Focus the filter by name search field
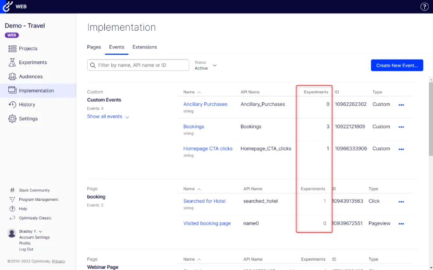The height and width of the screenshot is (270, 433). click(x=138, y=65)
